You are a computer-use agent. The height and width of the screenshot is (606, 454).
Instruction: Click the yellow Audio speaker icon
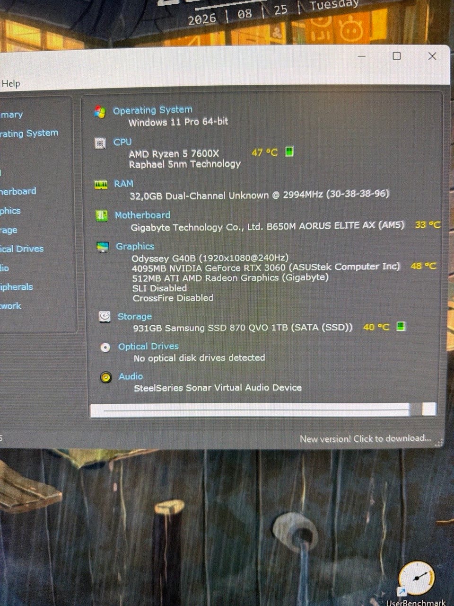[106, 377]
